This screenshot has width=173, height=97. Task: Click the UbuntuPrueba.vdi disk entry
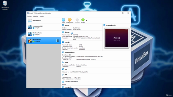click(x=86, y=60)
